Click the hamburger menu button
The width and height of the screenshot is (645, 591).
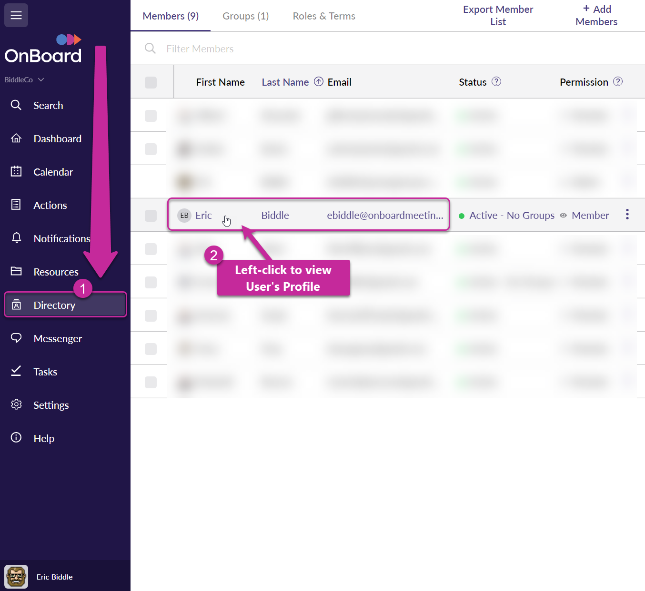[x=16, y=15]
